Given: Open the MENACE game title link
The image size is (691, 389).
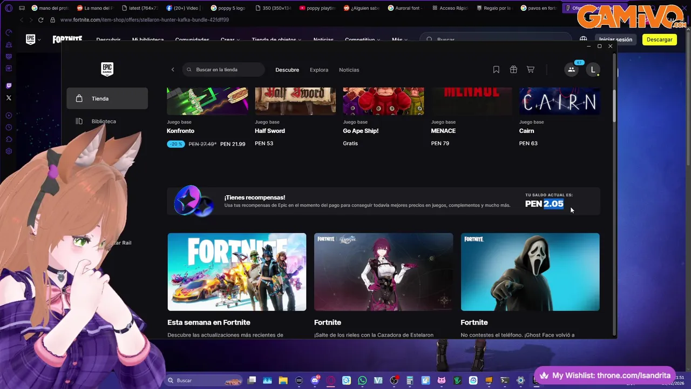Looking at the screenshot, I should (x=443, y=131).
